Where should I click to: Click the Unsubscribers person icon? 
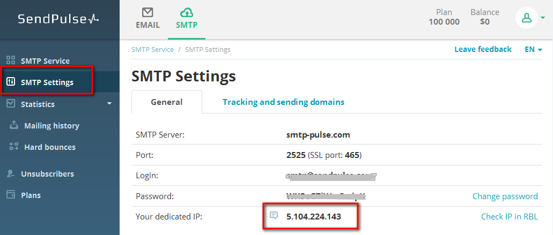11,173
